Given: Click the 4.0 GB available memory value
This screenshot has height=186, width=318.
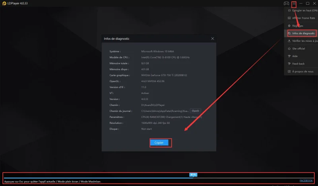Looking at the screenshot, I should (145, 69).
